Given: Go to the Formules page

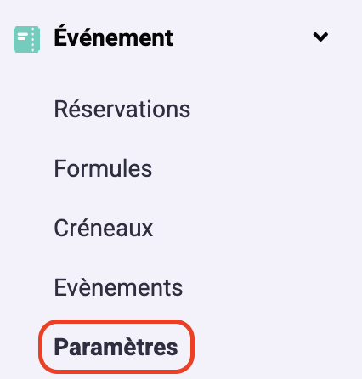Looking at the screenshot, I should [103, 168].
